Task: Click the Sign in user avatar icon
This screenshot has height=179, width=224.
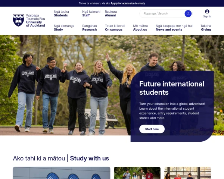Action: click(x=207, y=12)
